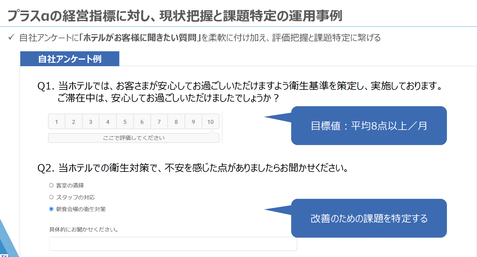This screenshot has height=257, width=477.
Task: Click the slide title プラスαの経営指標
Action: 174,16
